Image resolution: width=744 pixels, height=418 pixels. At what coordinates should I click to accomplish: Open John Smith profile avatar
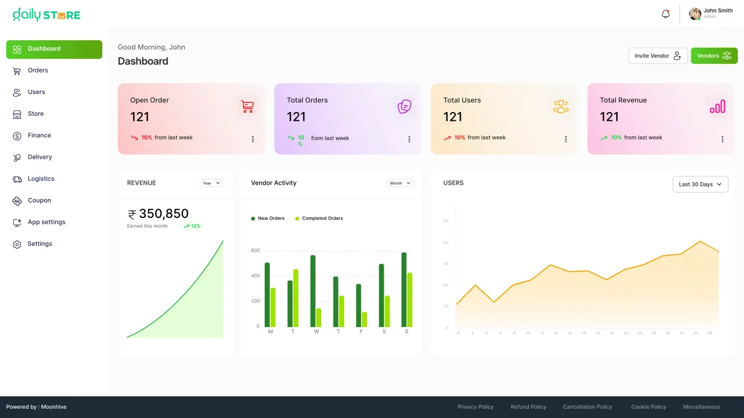pyautogui.click(x=695, y=14)
